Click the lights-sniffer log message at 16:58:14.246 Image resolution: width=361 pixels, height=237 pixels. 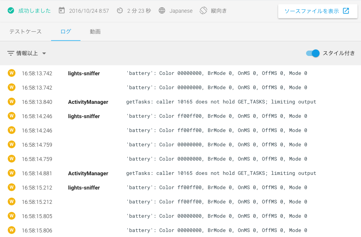[x=217, y=116]
